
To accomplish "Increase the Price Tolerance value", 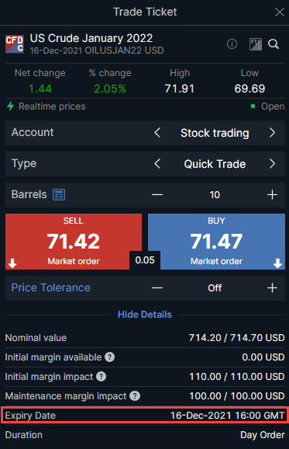I will (272, 287).
